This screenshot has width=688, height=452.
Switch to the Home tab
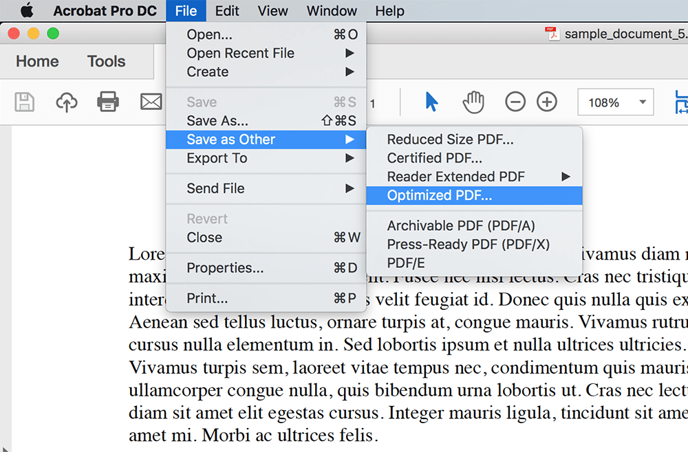(37, 61)
